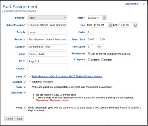The height and width of the screenshot is (126, 148).
Task: Click the Activity field containing Lesson
Action: click(x=47, y=32)
